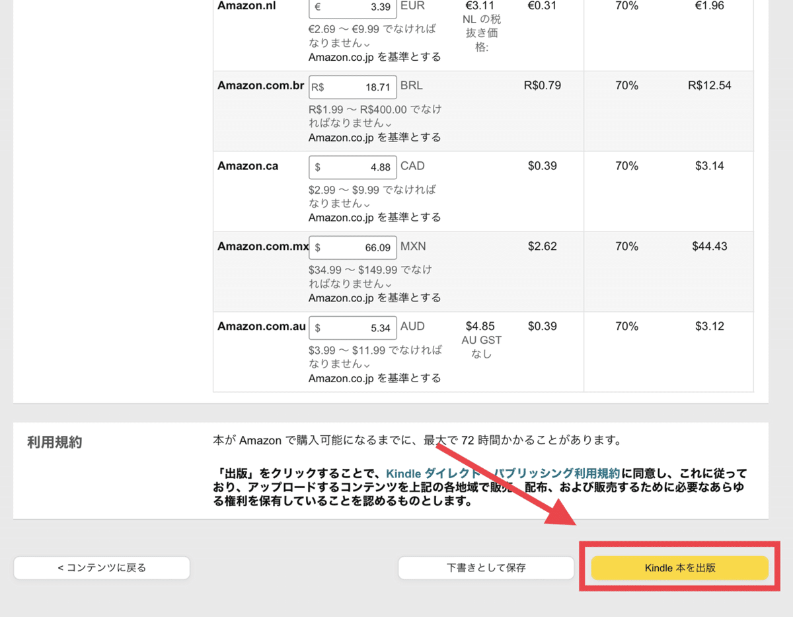This screenshot has width=793, height=617.
Task: Select Amazon.ca marketplace label
Action: pyautogui.click(x=248, y=166)
